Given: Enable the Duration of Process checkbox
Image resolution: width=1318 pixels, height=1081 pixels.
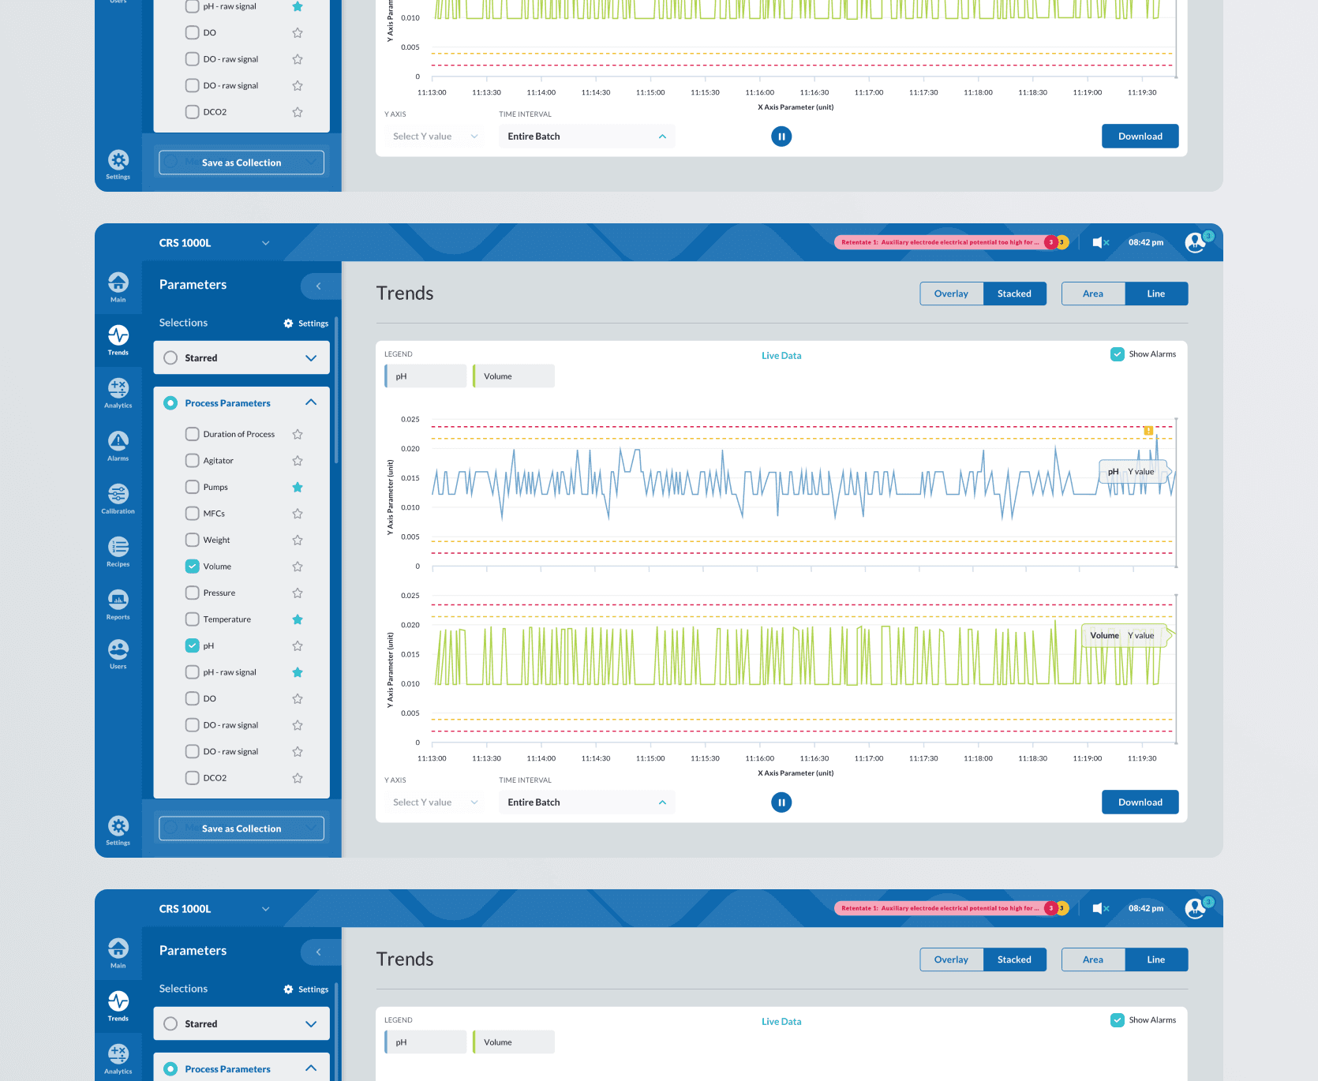Looking at the screenshot, I should tap(192, 434).
